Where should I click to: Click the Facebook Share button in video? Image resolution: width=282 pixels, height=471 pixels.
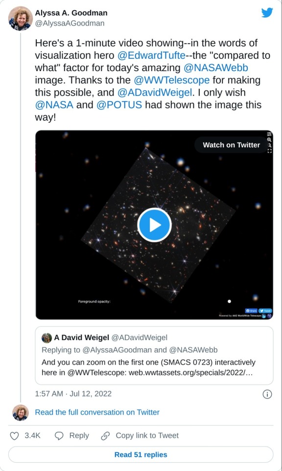[x=251, y=311]
